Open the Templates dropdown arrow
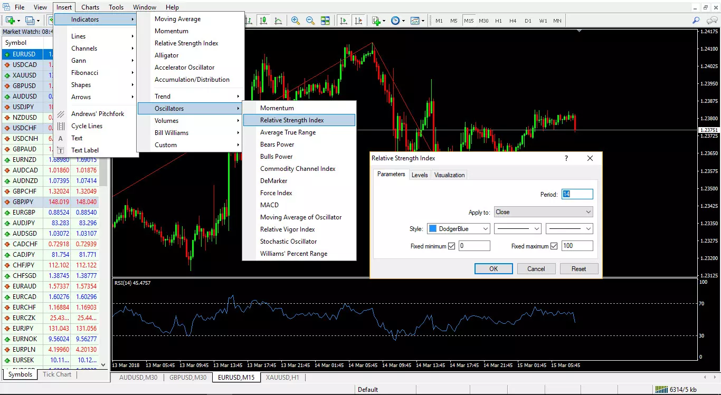This screenshot has height=395, width=721. [x=423, y=21]
